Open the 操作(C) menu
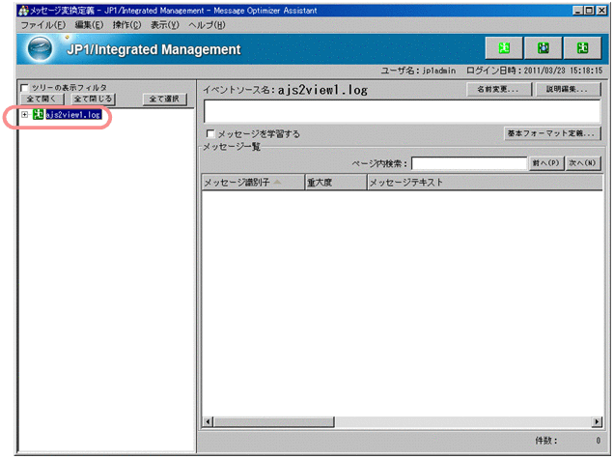Viewport: 614px width, 459px height. [x=126, y=24]
